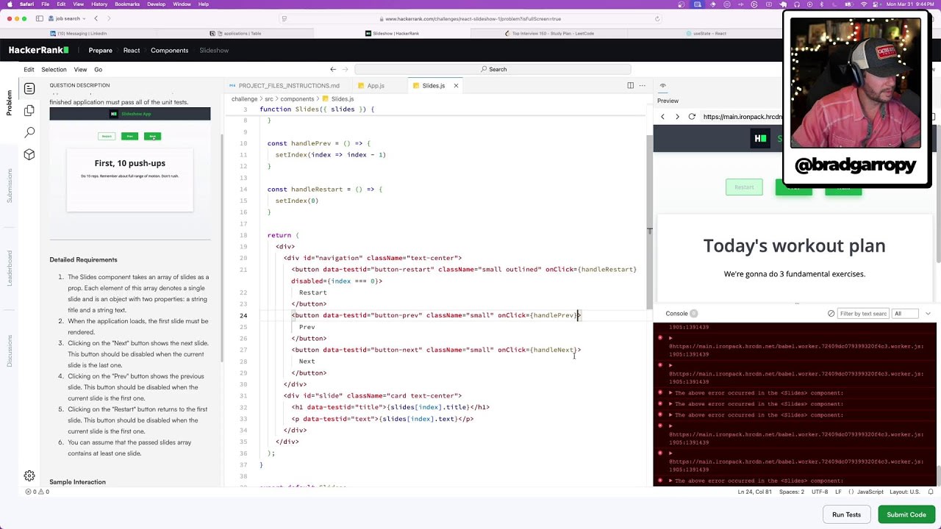
Task: Switch to the LeetCode Study Plan Safari tab
Action: point(549,33)
